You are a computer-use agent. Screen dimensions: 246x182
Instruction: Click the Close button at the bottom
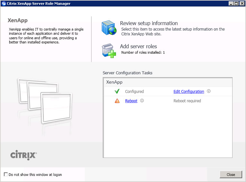click(231, 175)
